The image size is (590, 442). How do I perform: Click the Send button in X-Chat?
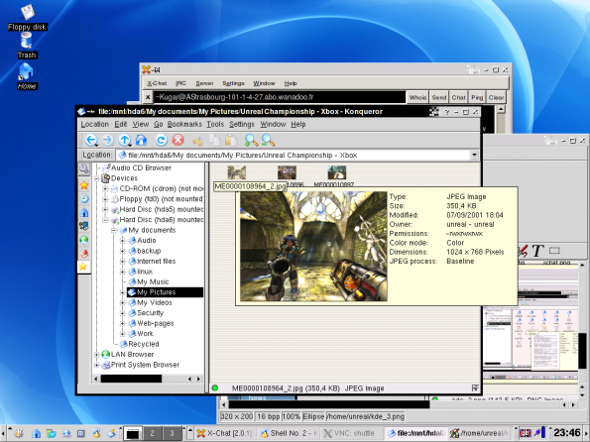pos(438,97)
